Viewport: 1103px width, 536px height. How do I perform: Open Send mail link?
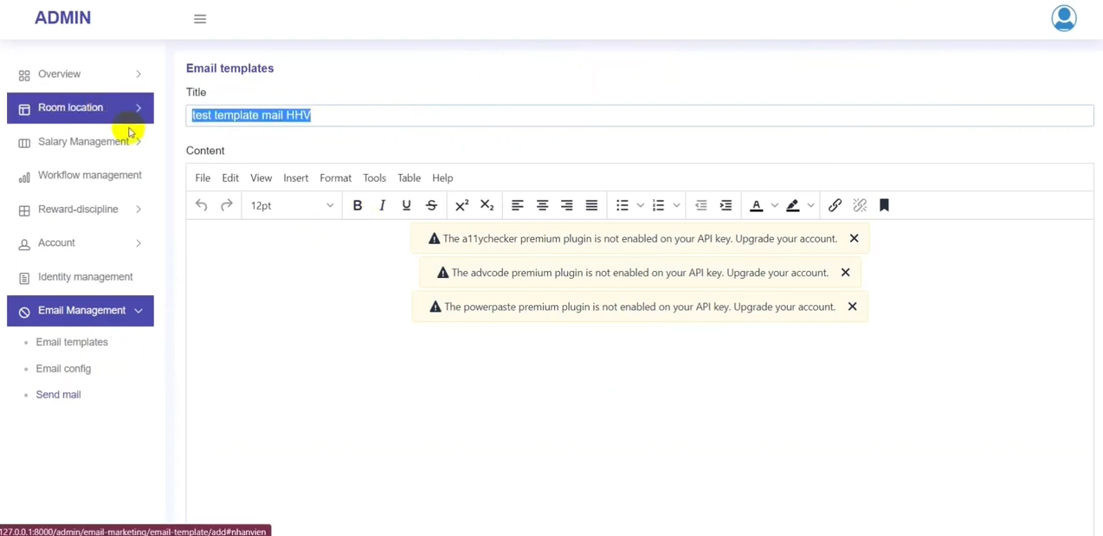pos(58,395)
